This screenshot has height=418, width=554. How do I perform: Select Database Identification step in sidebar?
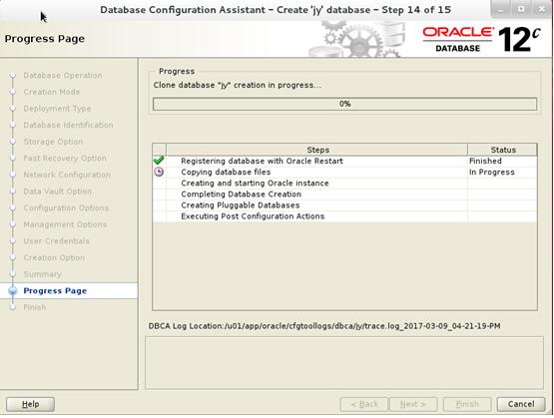coord(68,125)
